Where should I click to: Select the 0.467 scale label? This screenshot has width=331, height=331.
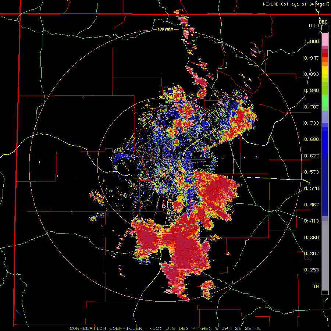[x=312, y=205]
